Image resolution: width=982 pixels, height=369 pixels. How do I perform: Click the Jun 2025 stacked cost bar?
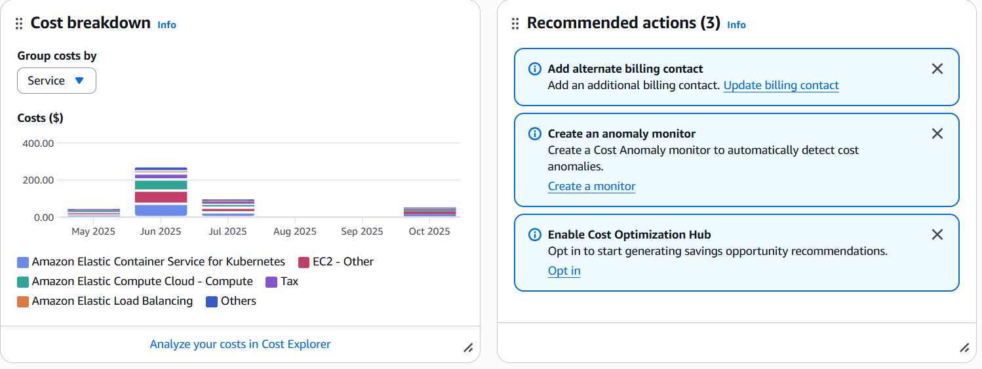coord(161,192)
